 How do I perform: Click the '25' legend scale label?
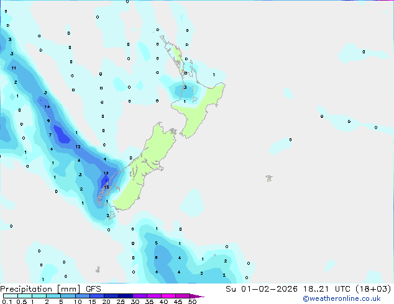pos(121,302)
